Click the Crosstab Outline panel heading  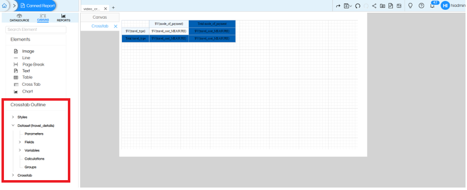click(x=28, y=105)
